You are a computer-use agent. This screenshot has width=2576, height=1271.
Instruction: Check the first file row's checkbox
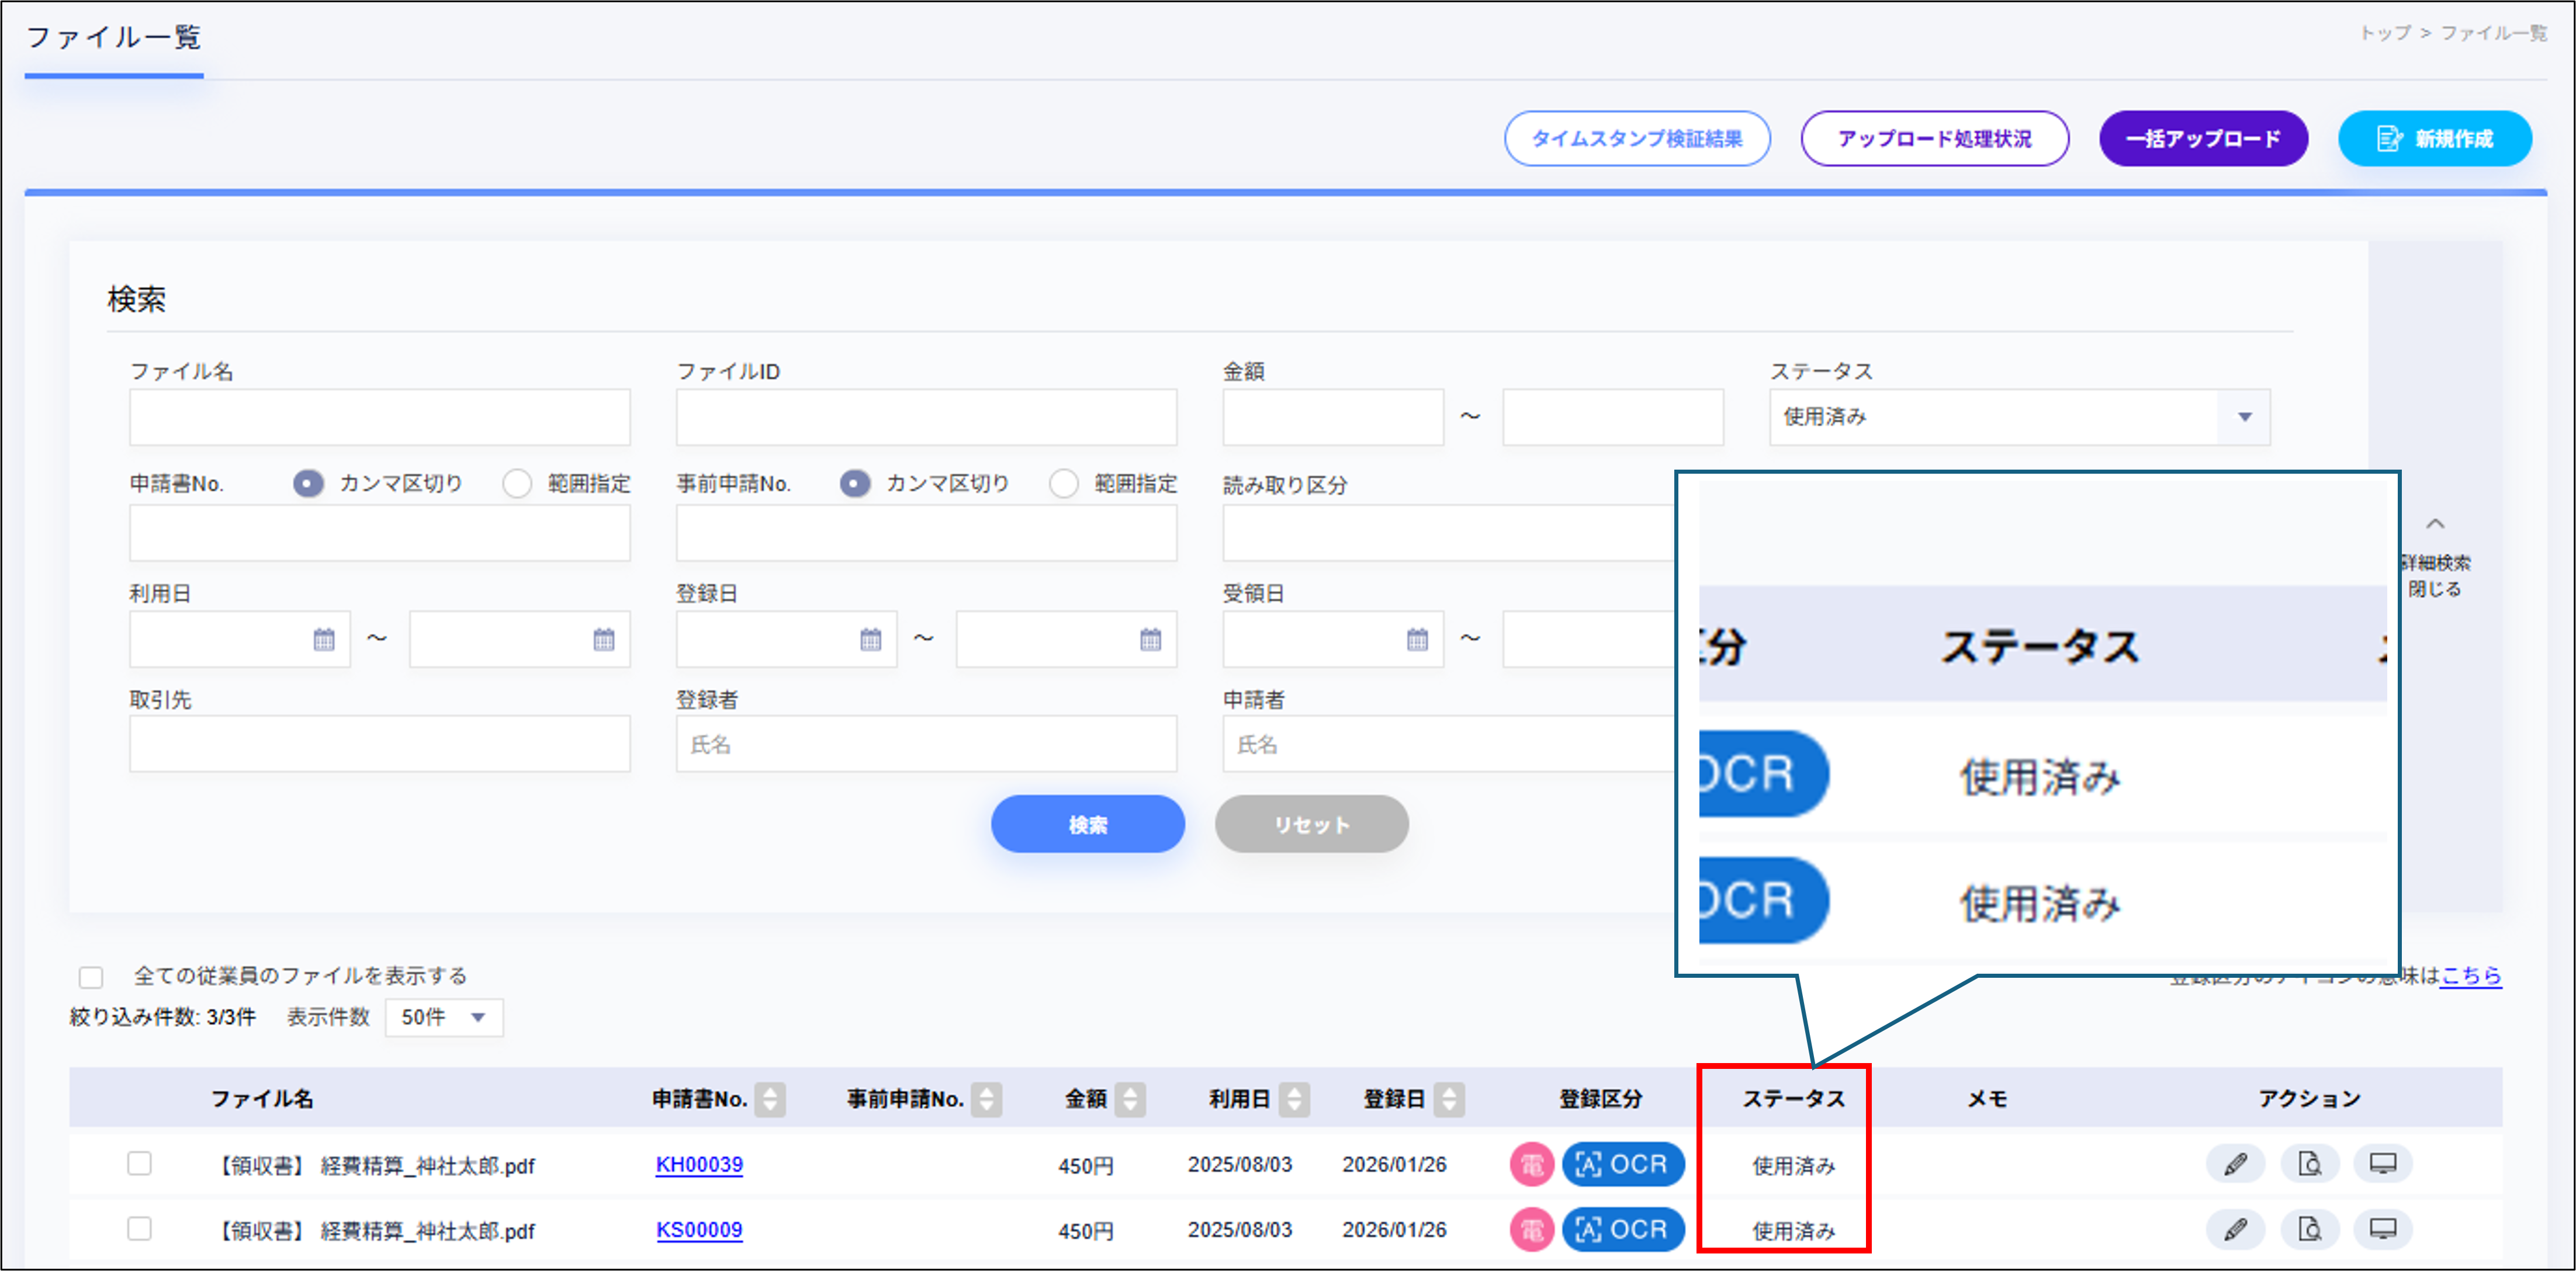[139, 1163]
